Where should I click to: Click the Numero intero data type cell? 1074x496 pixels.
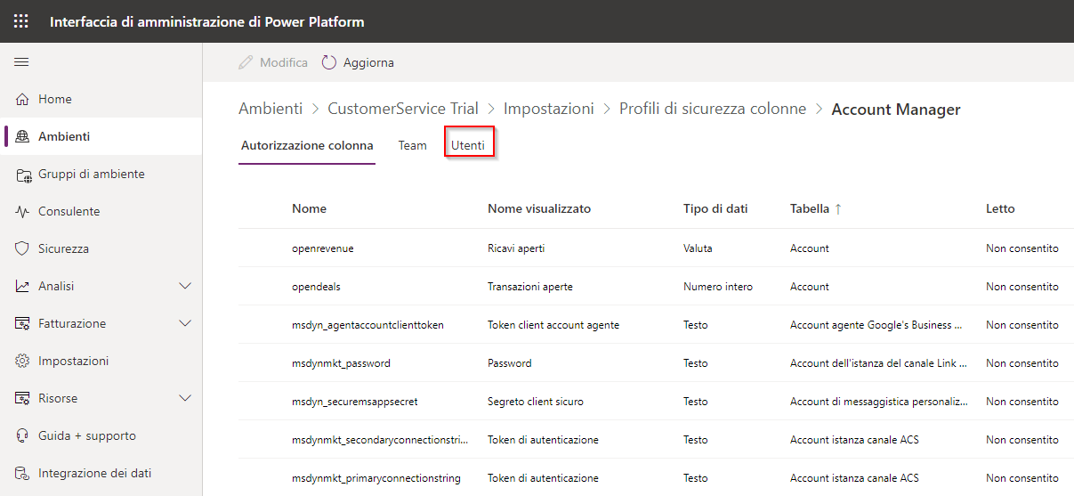[718, 287]
